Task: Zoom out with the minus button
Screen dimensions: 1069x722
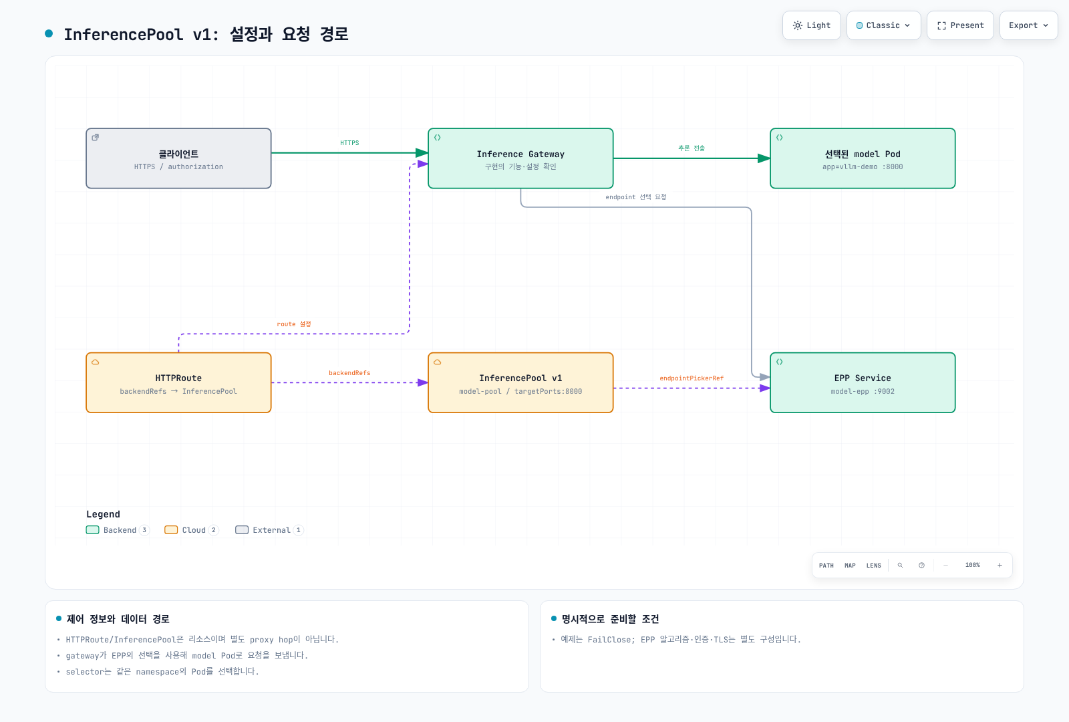Action: click(945, 566)
